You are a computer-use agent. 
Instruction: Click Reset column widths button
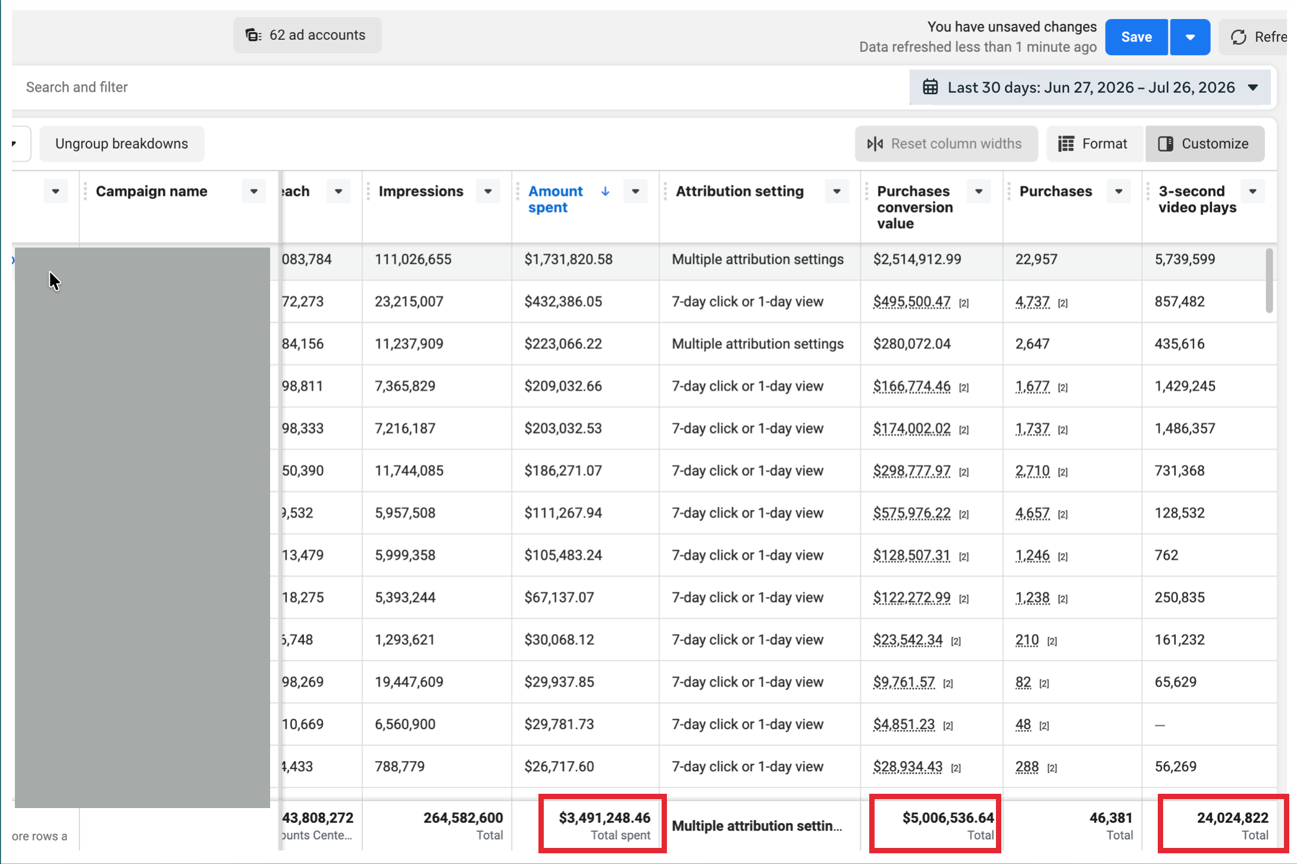pyautogui.click(x=946, y=143)
